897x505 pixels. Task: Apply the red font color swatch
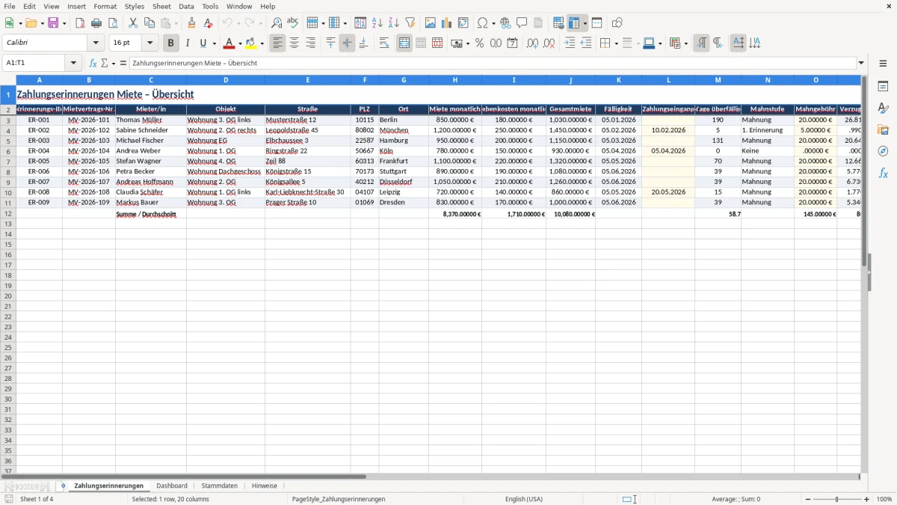pos(229,43)
